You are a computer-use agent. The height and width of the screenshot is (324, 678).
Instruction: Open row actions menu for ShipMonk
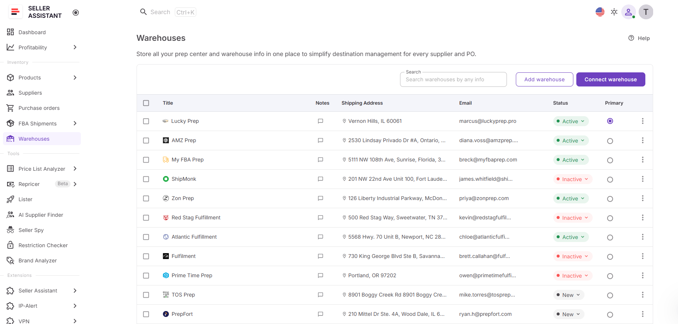point(643,179)
